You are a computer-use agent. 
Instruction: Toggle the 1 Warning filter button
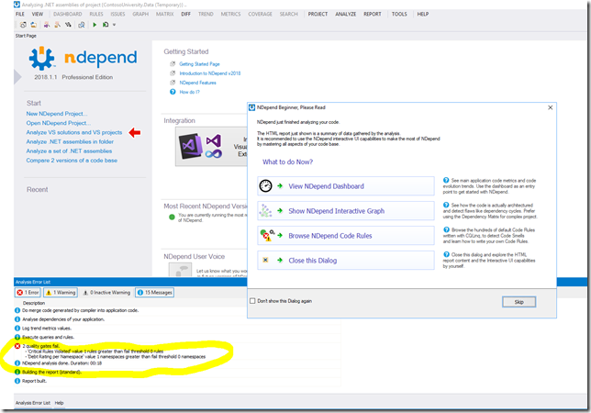[61, 292]
